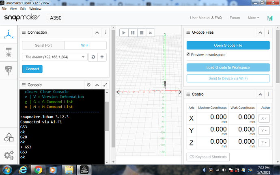Click the left panel vertical scrollbar
Image resolution: width=280 pixels, height=175 pixels.
point(113,89)
